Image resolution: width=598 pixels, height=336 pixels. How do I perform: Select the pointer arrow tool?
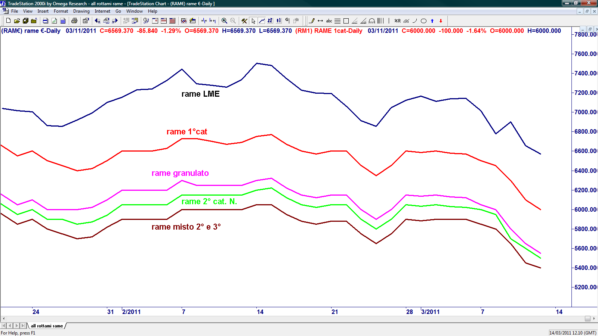[253, 21]
